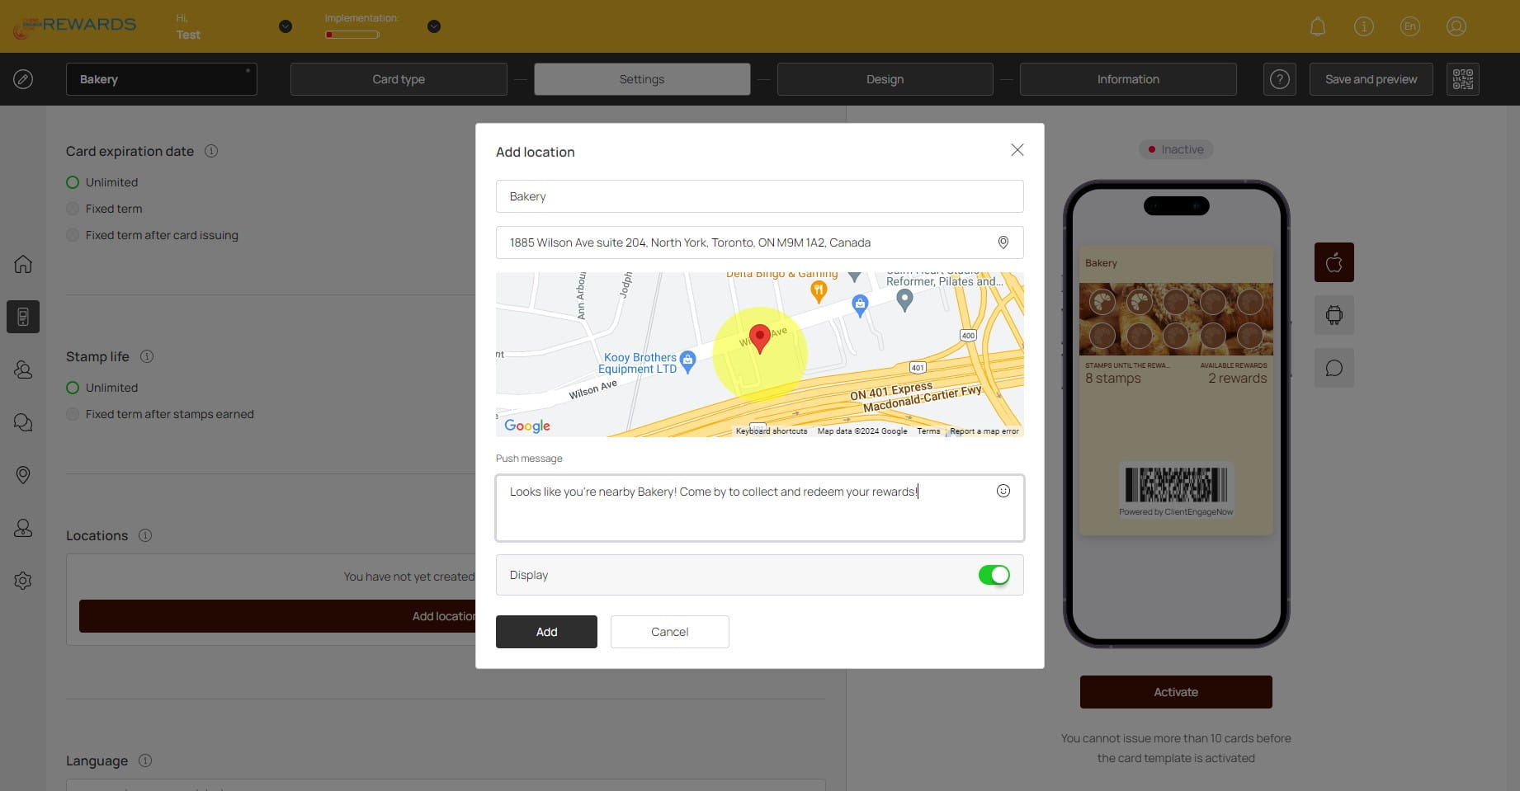
Task: Open the notifications bell
Action: pos(1318,26)
